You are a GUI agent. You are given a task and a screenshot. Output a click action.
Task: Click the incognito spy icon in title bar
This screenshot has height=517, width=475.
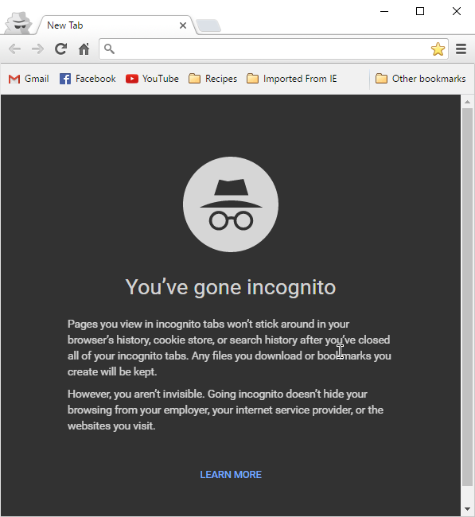click(x=18, y=22)
